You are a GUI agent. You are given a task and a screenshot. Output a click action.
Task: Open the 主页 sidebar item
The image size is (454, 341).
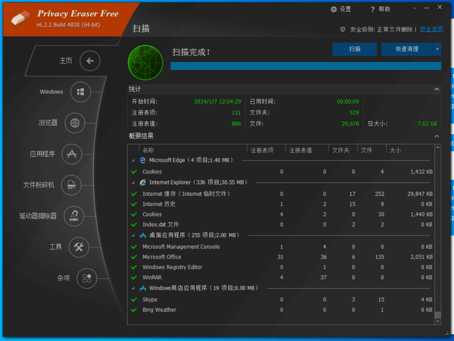[x=66, y=61]
